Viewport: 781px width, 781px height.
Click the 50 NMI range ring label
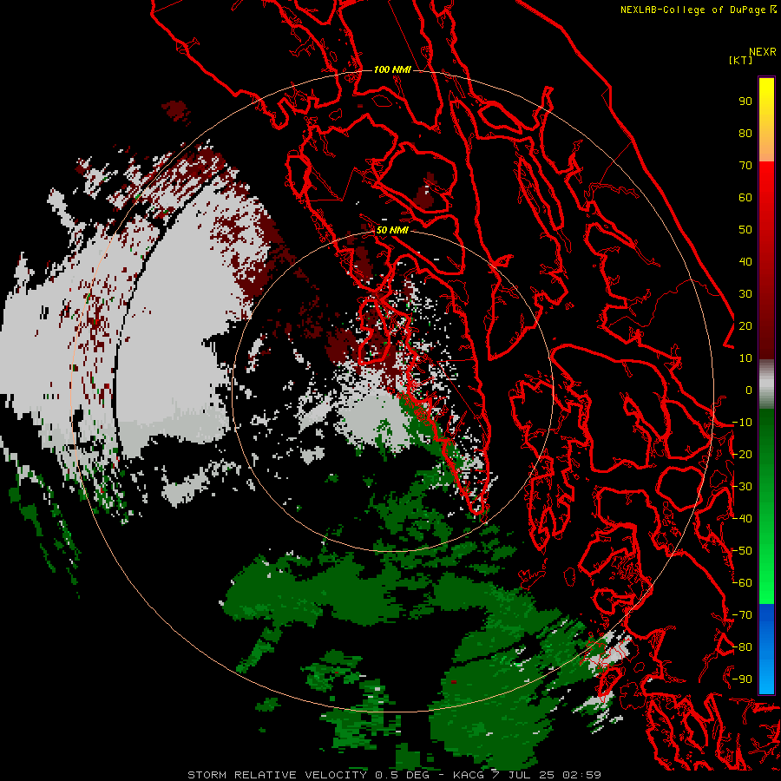pos(392,230)
